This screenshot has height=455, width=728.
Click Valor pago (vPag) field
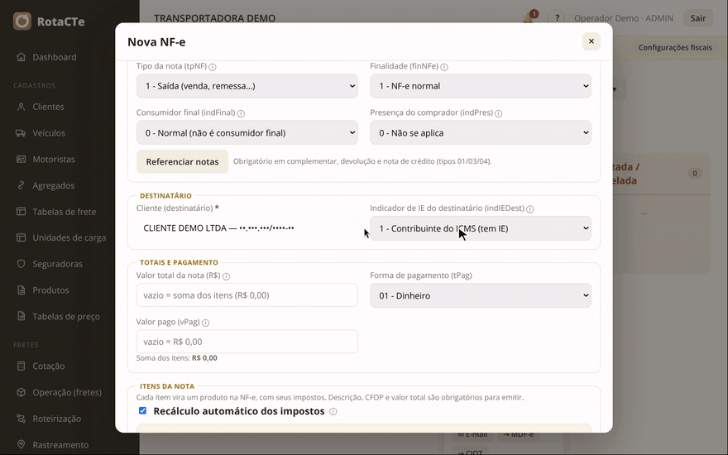pos(247,342)
